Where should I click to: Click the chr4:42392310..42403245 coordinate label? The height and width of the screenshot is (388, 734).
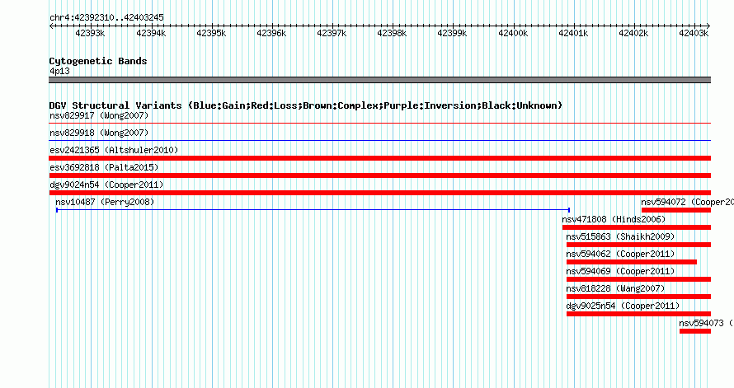pyautogui.click(x=106, y=18)
